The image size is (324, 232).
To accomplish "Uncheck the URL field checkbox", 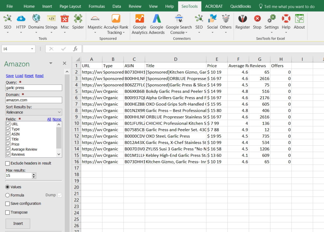I will point(8,124).
